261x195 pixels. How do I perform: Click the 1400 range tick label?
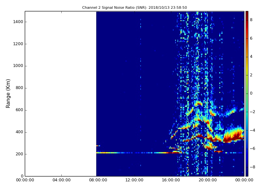point(18,22)
